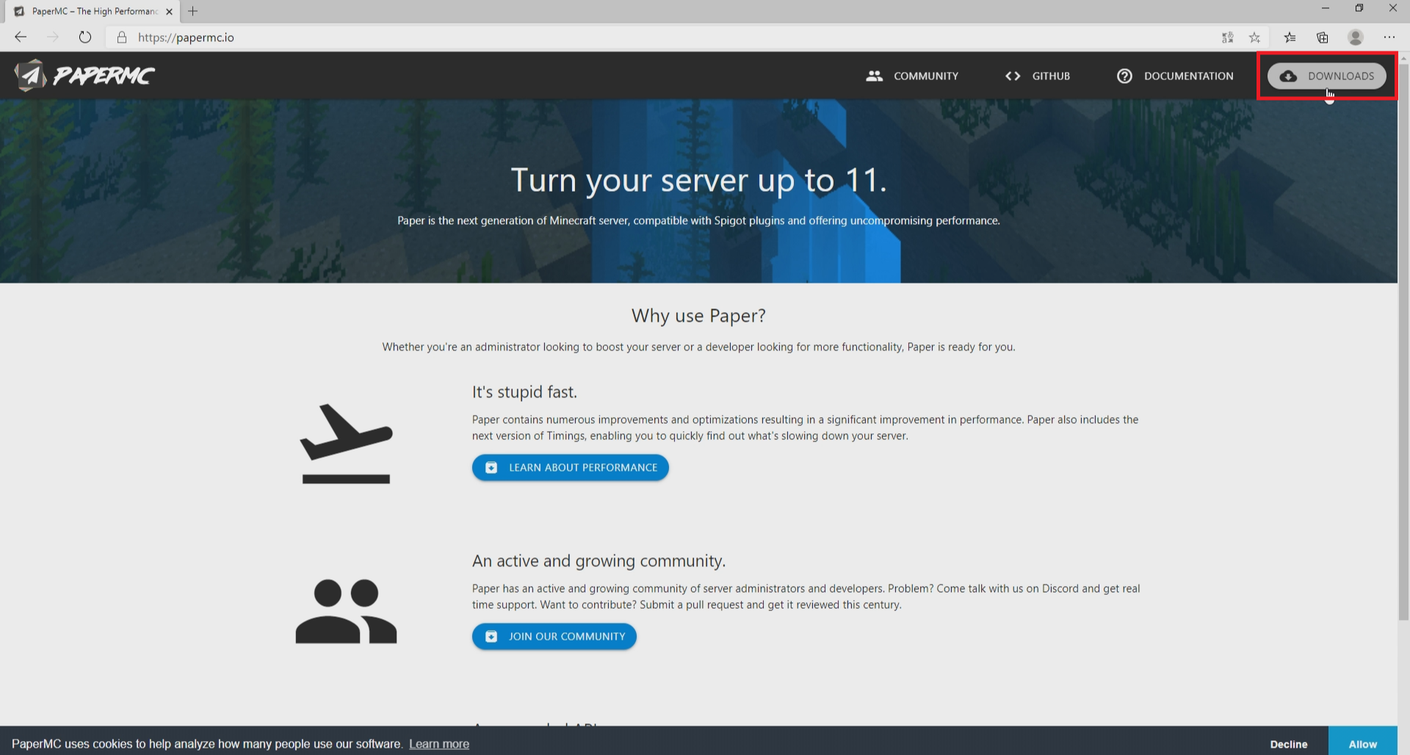Decline the cookie consent
The width and height of the screenshot is (1410, 755).
point(1289,744)
